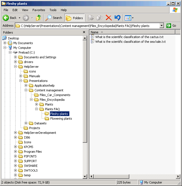182x186 pixels.
Task: Select the HelpServerDevelopment folder
Action: point(40,133)
